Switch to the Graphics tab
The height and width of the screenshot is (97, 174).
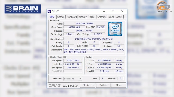pyautogui.click(x=101, y=17)
